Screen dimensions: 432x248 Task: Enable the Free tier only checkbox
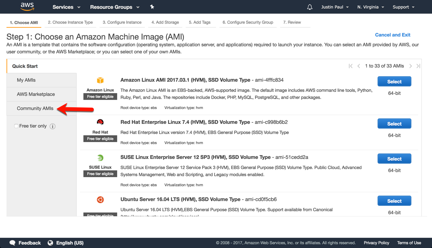coord(16,126)
